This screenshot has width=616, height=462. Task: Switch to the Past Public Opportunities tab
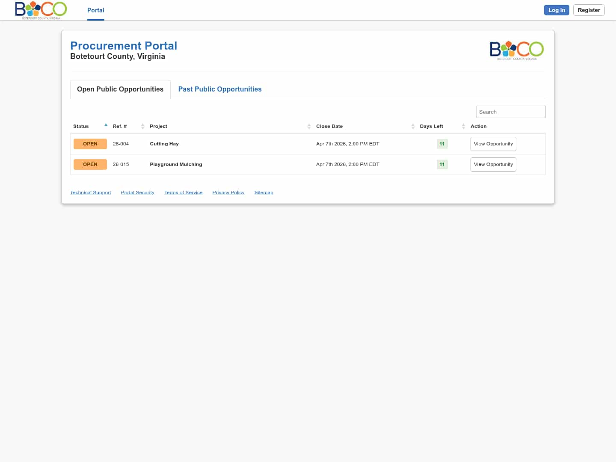point(220,89)
